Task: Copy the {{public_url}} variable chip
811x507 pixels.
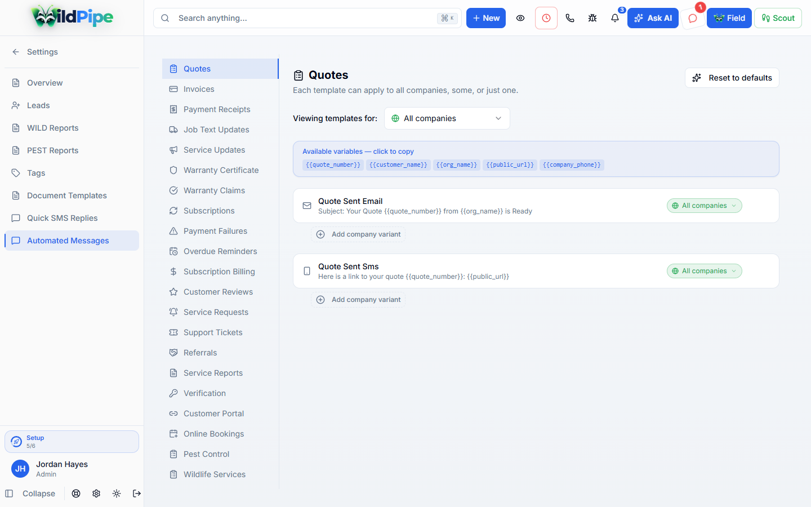Action: pyautogui.click(x=510, y=165)
